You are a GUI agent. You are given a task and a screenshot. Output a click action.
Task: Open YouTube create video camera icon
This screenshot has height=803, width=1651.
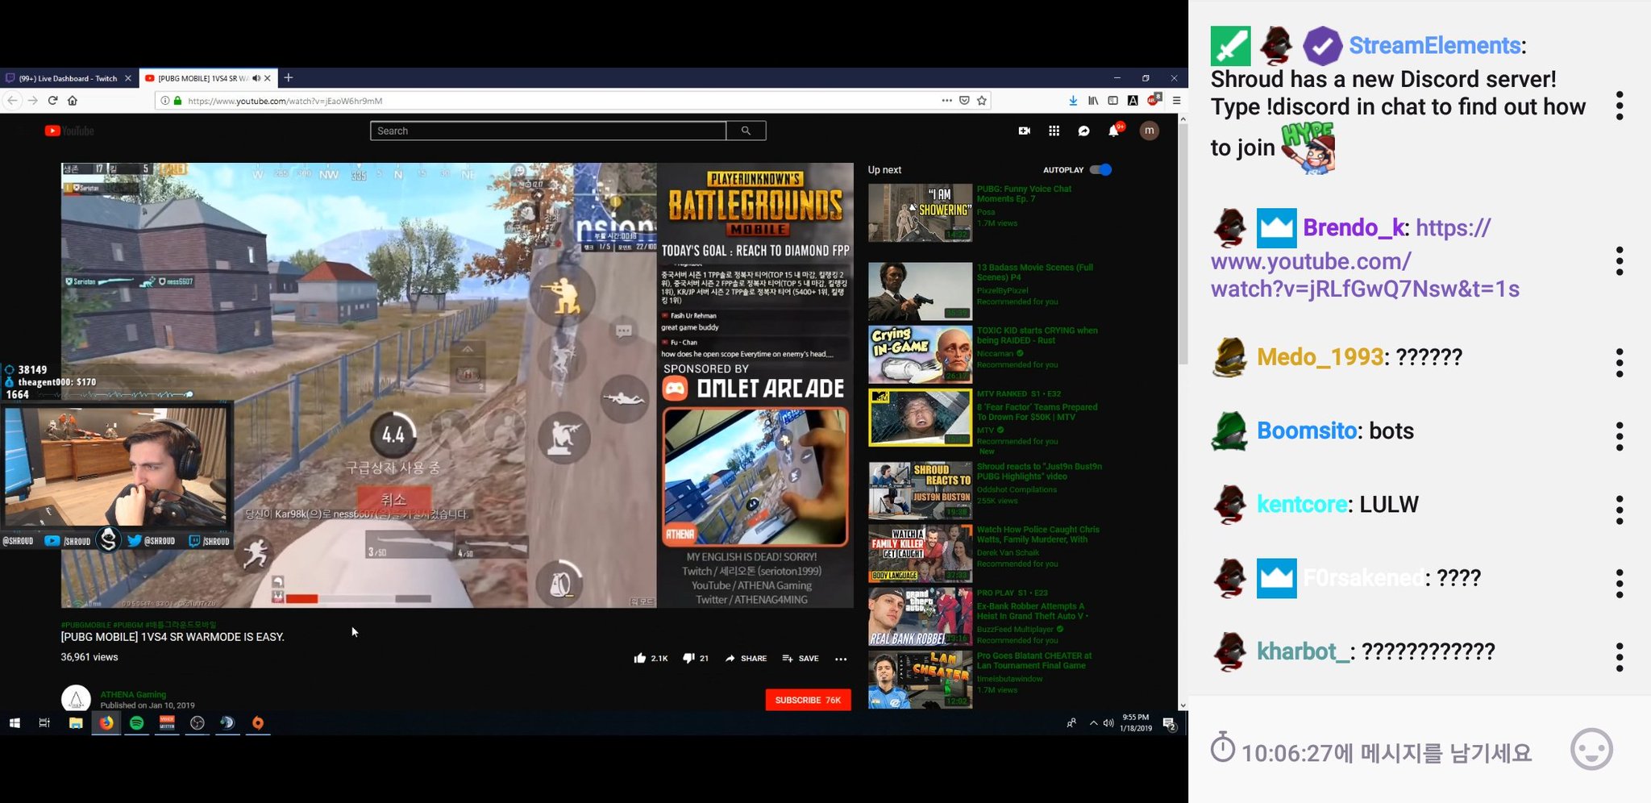[1024, 131]
